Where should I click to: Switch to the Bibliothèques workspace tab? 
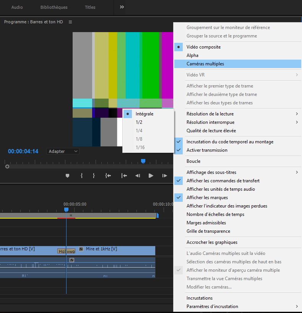click(54, 7)
